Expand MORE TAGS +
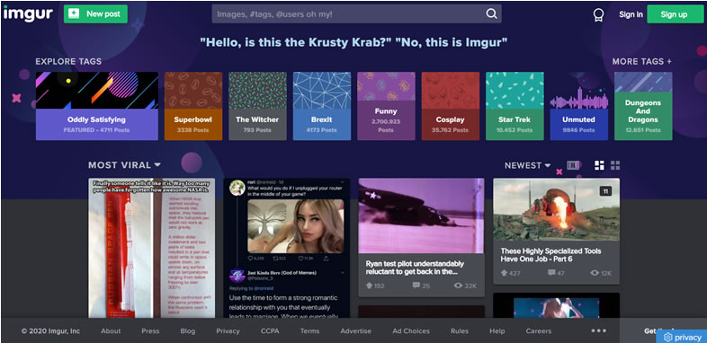Screen dimensions: 707x343 click(x=641, y=61)
